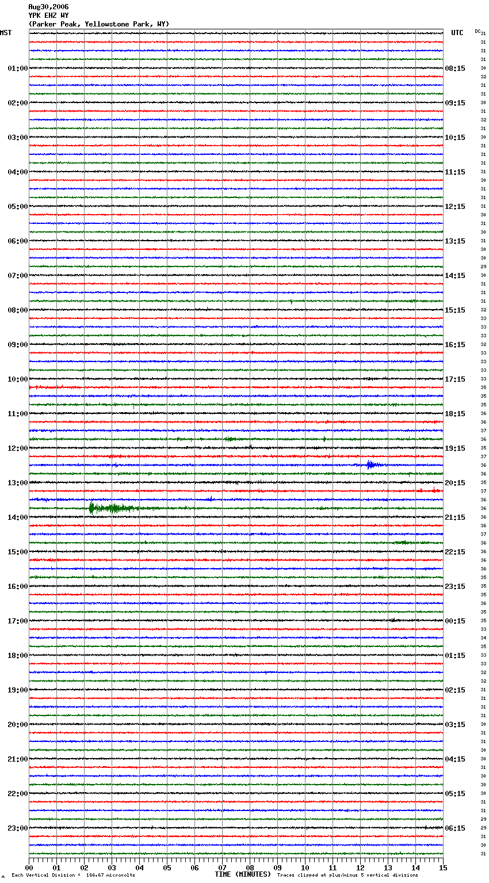The width and height of the screenshot is (489, 883).
Task: Click the DC column header
Action: click(477, 31)
